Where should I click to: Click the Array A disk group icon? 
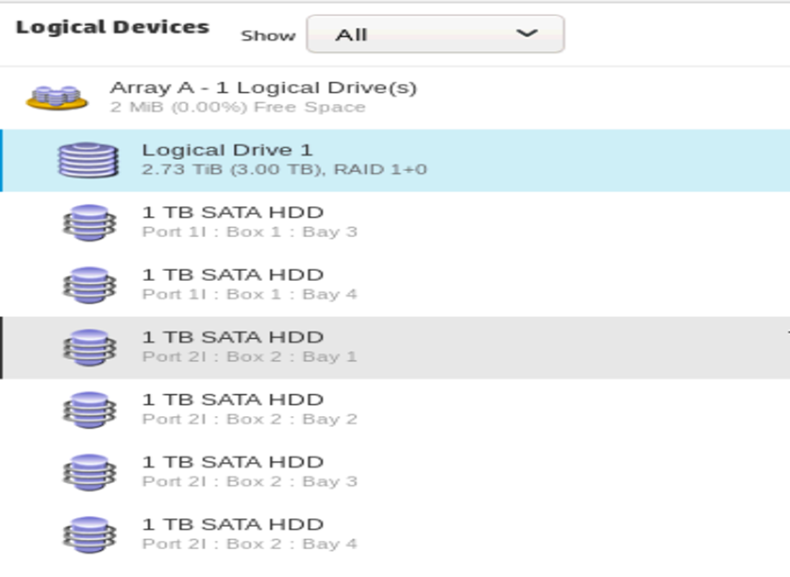tap(57, 98)
